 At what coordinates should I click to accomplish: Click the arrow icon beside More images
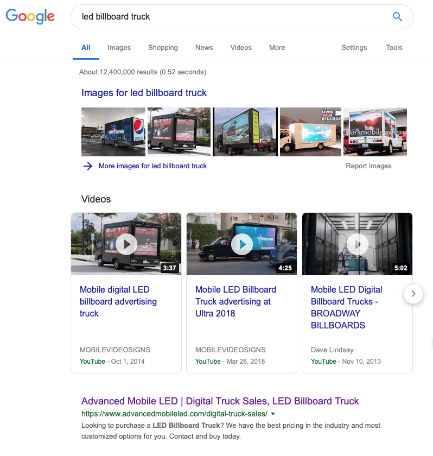pos(87,166)
